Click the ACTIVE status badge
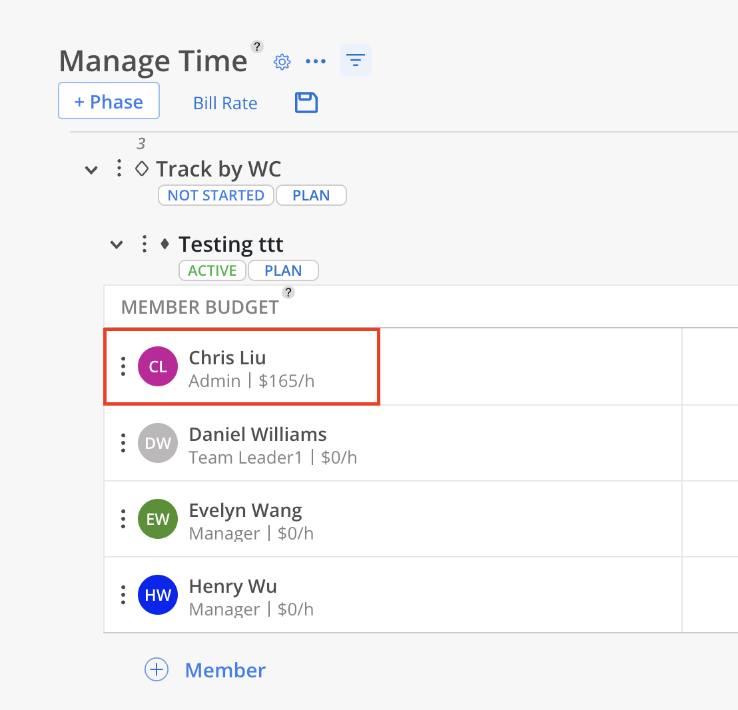 [x=212, y=270]
